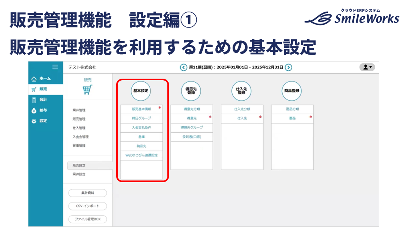Open 販売基本情報 setting
Viewport: 410px width, 230px height.
pos(141,109)
